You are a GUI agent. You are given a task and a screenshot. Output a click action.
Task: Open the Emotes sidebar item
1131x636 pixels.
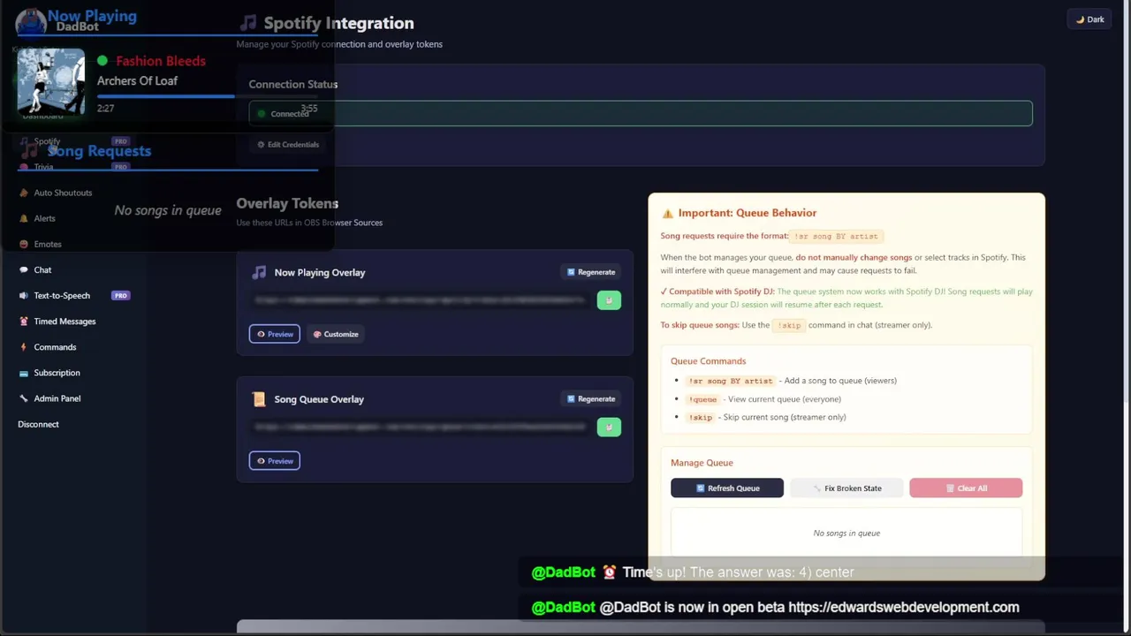pyautogui.click(x=48, y=244)
